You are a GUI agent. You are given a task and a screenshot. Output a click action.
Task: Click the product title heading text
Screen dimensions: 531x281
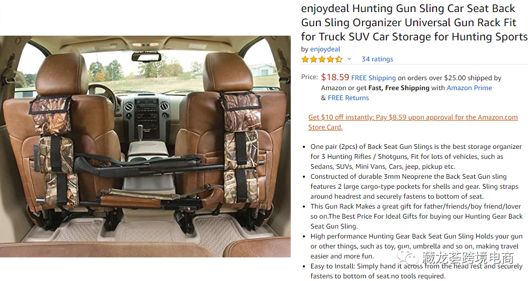414,23
